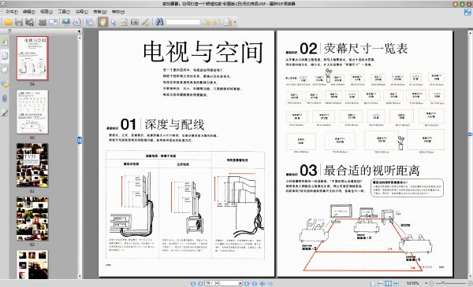Click the zoom in plus button
Viewport: 473px width, 287px height.
470,283
